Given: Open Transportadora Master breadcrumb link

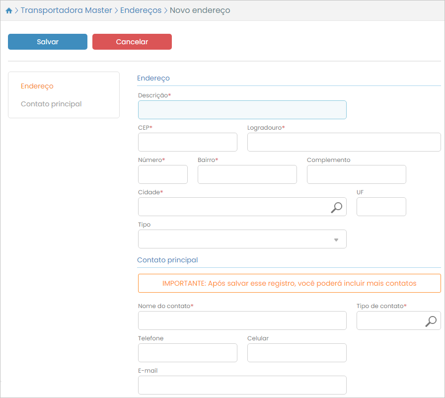Looking at the screenshot, I should coord(66,10).
